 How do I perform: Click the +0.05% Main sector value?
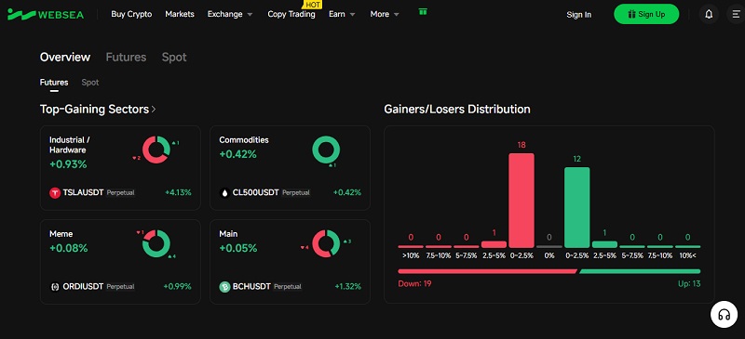point(238,248)
